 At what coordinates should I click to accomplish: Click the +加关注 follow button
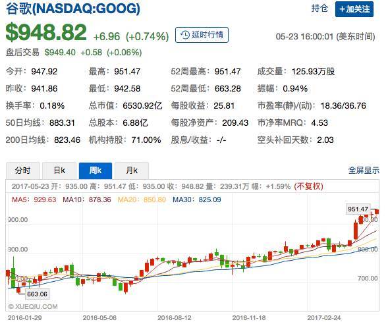pos(354,9)
